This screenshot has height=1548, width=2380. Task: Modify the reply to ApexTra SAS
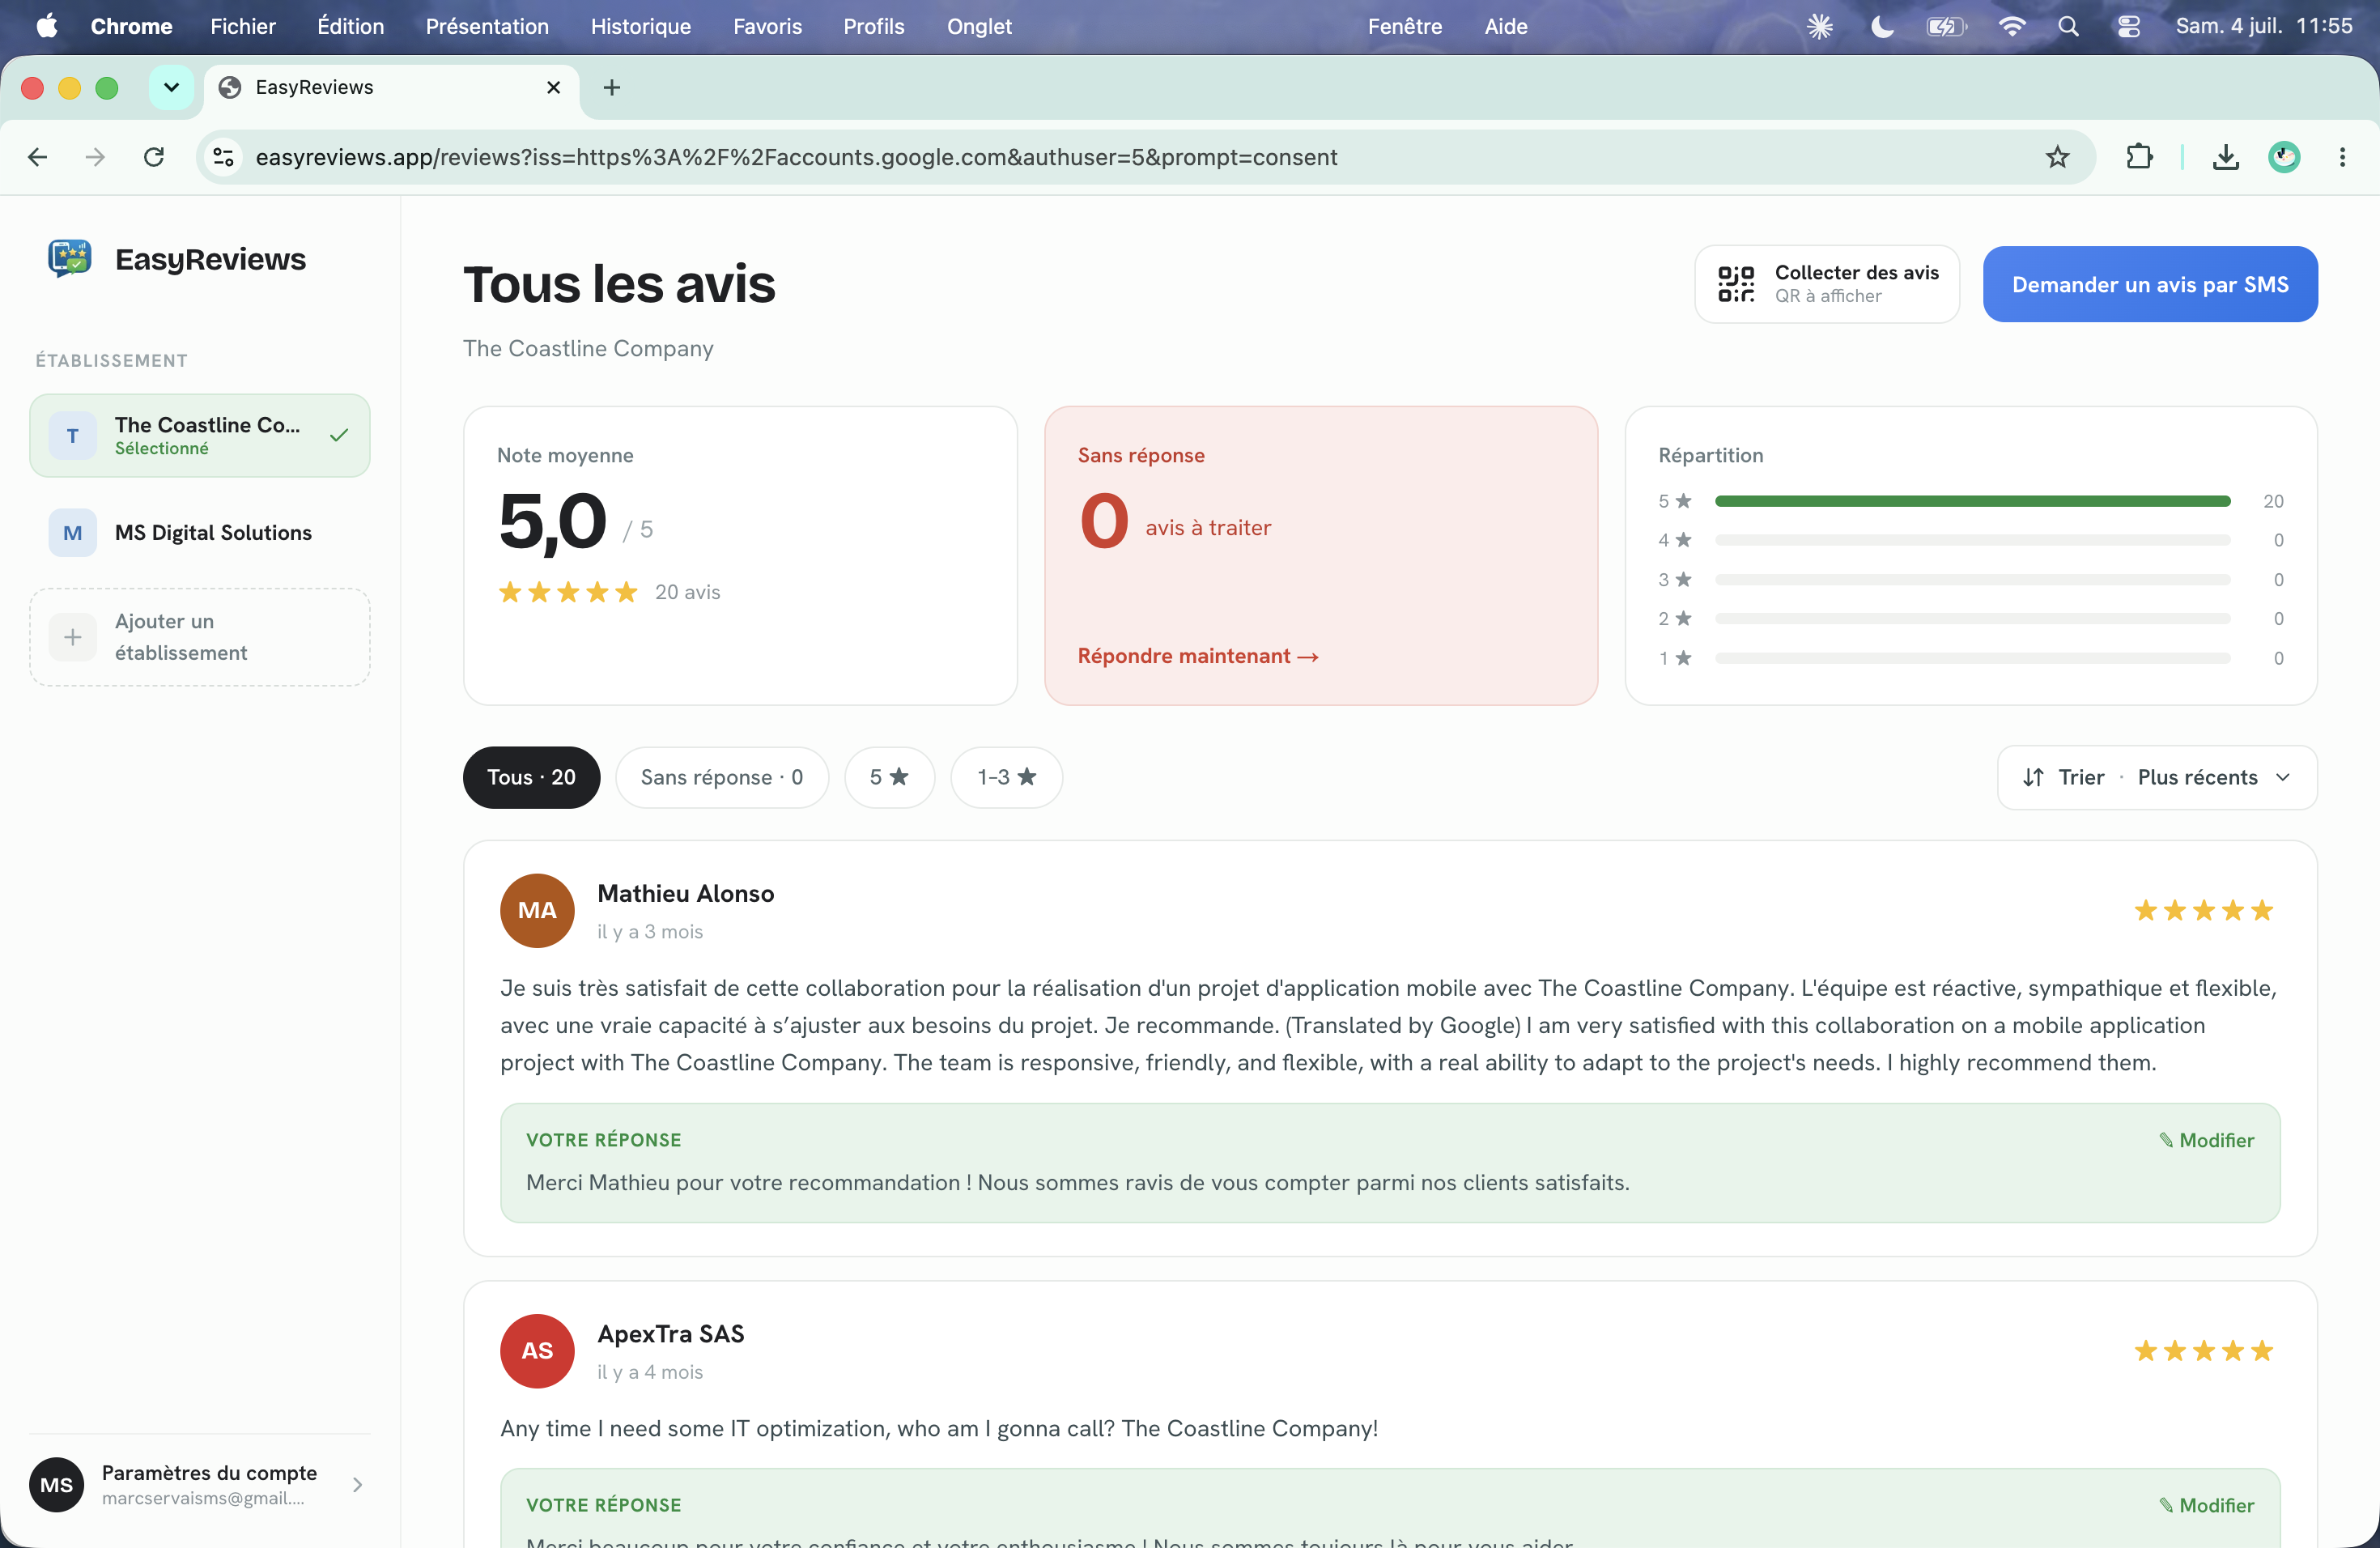tap(2206, 1505)
